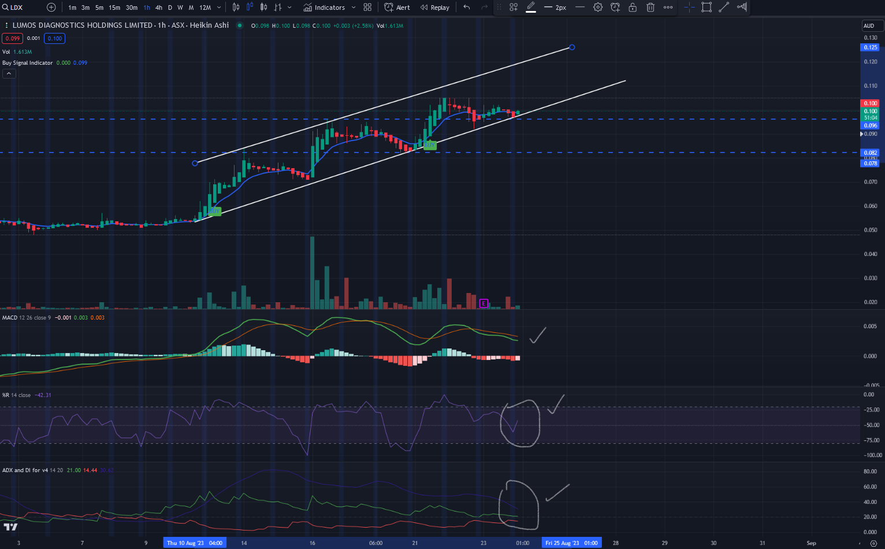Click the TradingView logo

tap(10, 526)
